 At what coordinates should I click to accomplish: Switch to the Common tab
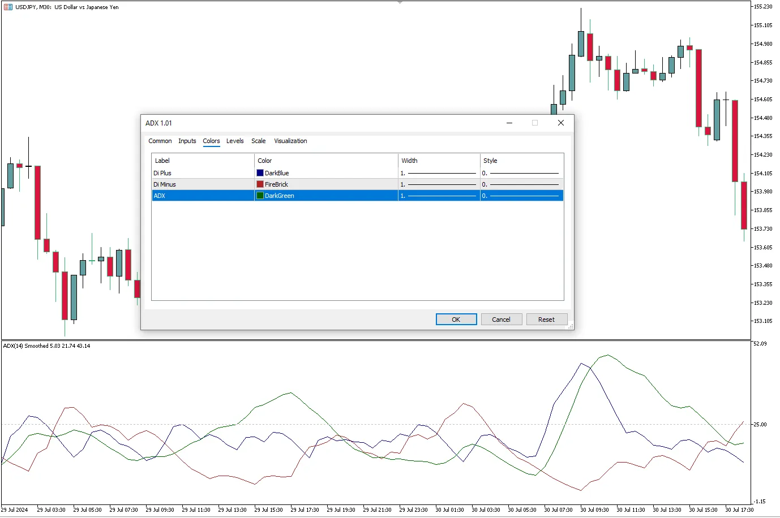pos(160,141)
